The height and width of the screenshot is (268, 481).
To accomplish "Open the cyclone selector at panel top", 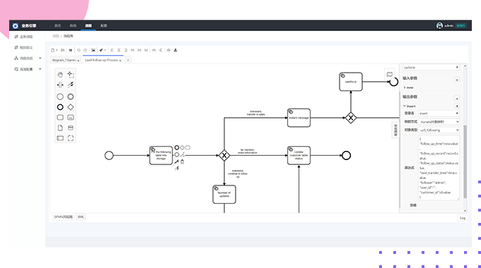I will pyautogui.click(x=431, y=67).
